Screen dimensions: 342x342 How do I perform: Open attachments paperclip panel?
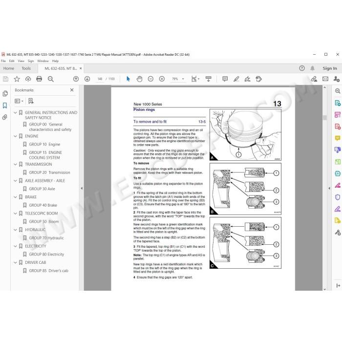point(5,117)
